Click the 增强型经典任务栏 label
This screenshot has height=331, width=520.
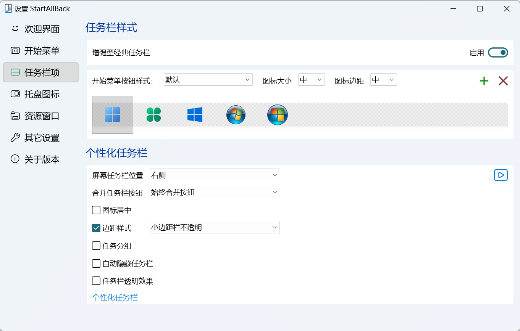click(121, 53)
